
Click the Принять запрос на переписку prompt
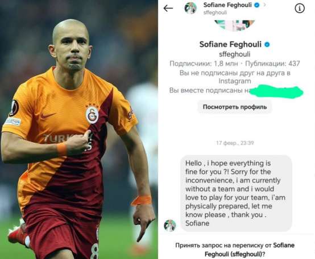pos(235,249)
